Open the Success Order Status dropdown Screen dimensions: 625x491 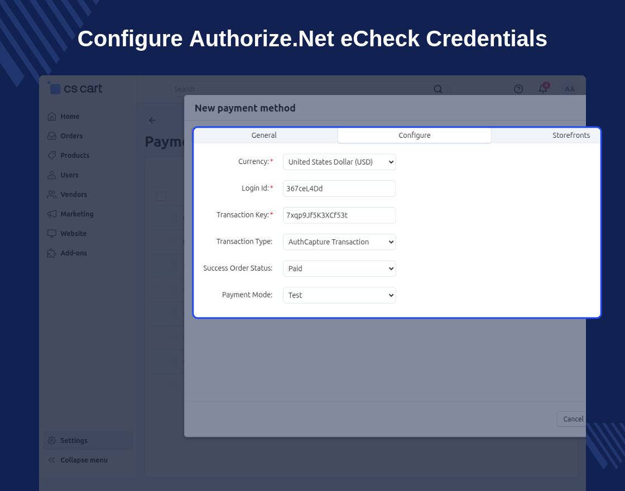339,268
